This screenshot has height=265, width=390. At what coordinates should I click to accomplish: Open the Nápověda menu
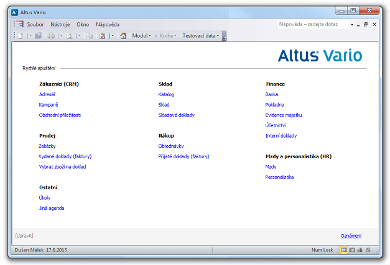point(108,25)
